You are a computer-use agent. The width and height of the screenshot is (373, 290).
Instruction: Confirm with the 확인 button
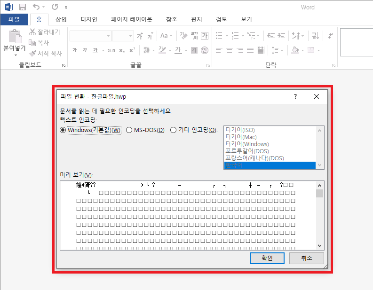(267, 258)
